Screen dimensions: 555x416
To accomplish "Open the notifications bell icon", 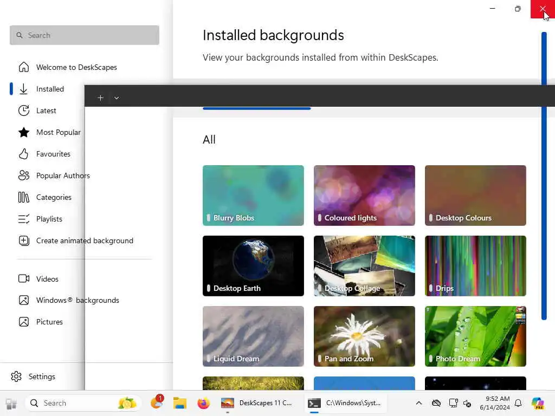I will tap(518, 403).
